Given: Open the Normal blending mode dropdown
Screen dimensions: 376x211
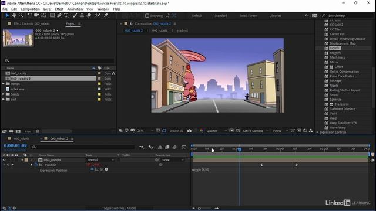Looking at the screenshot, I should (x=100, y=160).
